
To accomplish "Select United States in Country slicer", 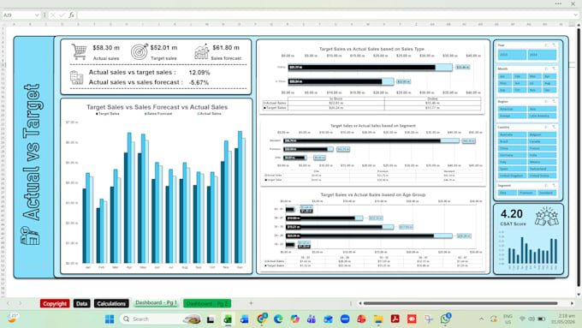I will point(542,176).
